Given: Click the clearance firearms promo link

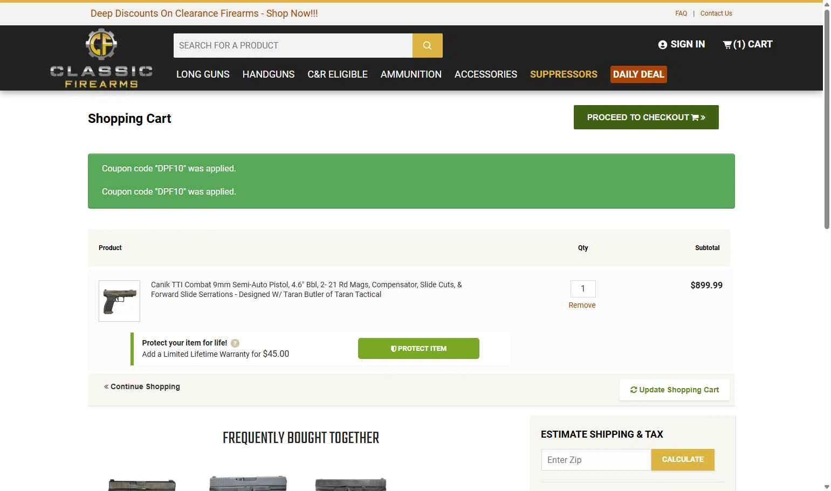Looking at the screenshot, I should coord(204,13).
